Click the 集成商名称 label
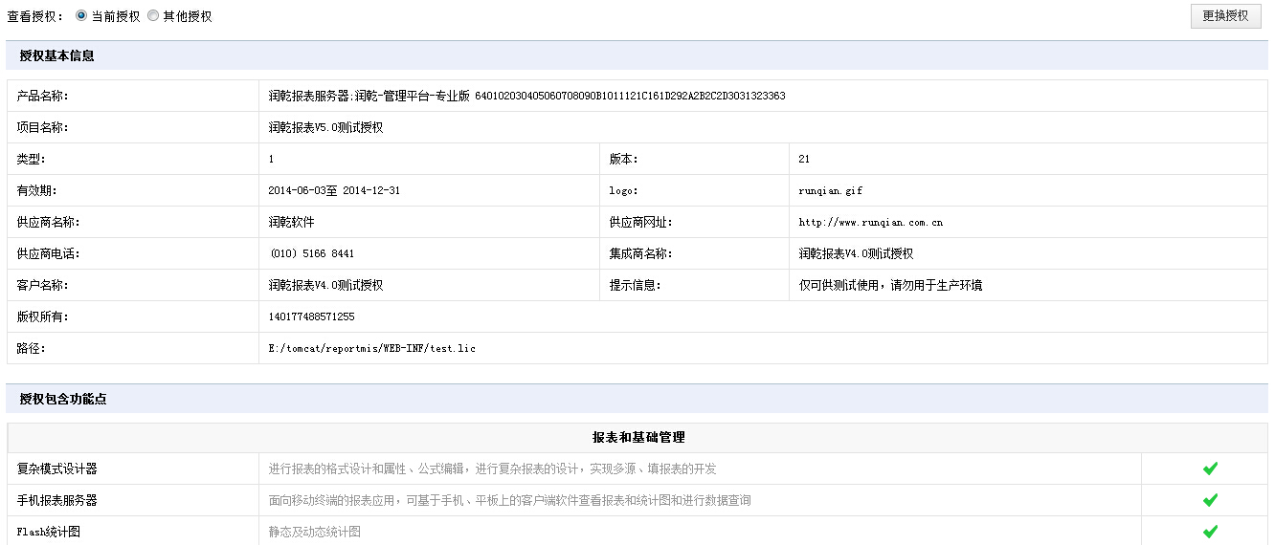The image size is (1275, 545). point(641,254)
